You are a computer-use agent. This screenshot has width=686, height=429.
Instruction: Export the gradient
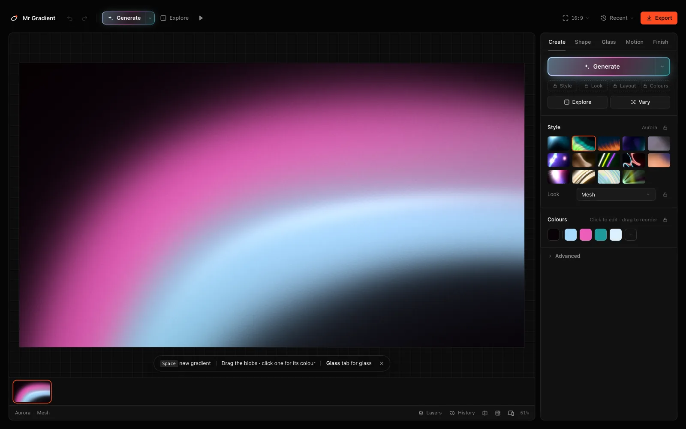[x=659, y=18]
